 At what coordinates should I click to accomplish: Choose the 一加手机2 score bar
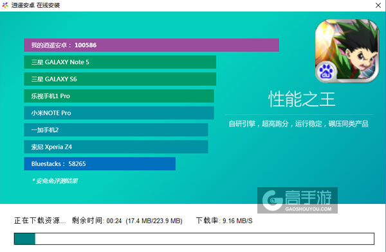coord(116,130)
